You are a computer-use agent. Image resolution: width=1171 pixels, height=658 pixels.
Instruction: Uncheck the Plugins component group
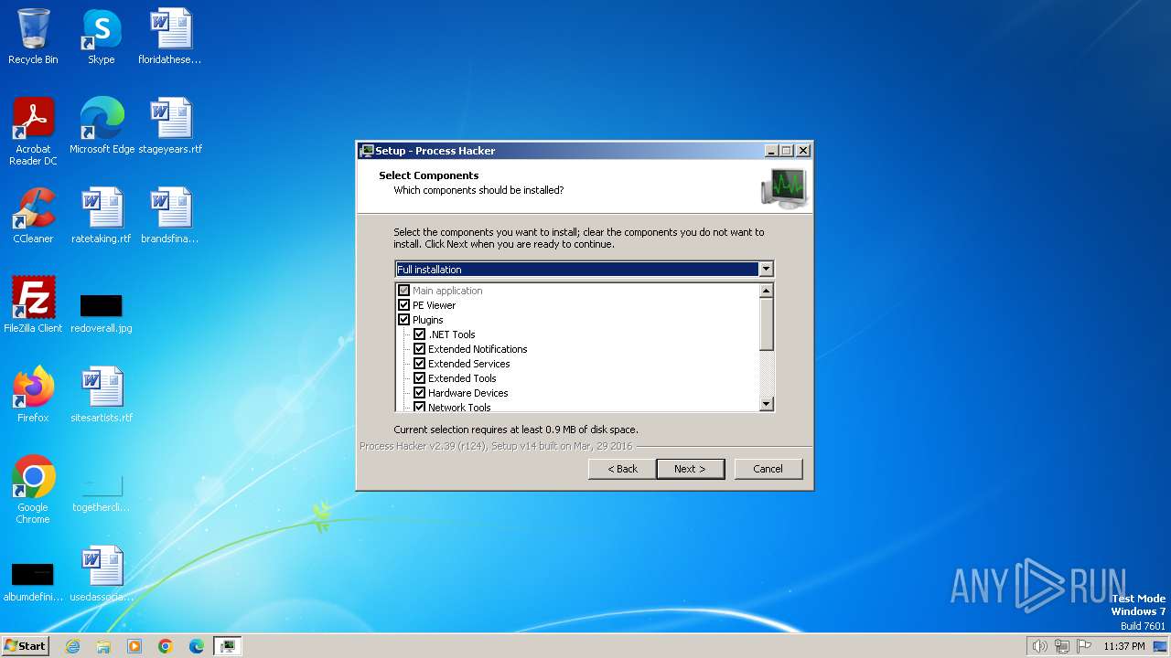click(x=403, y=320)
